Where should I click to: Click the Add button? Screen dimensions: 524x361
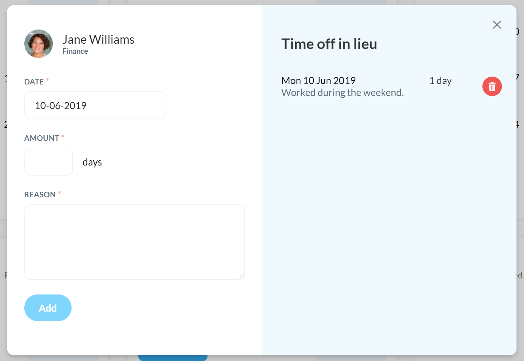pyautogui.click(x=48, y=308)
